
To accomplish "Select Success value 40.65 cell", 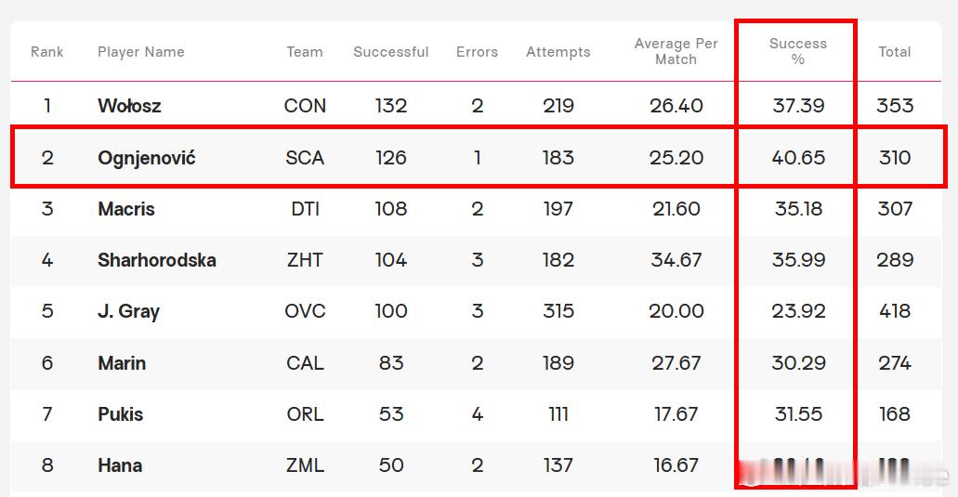I will [x=798, y=158].
